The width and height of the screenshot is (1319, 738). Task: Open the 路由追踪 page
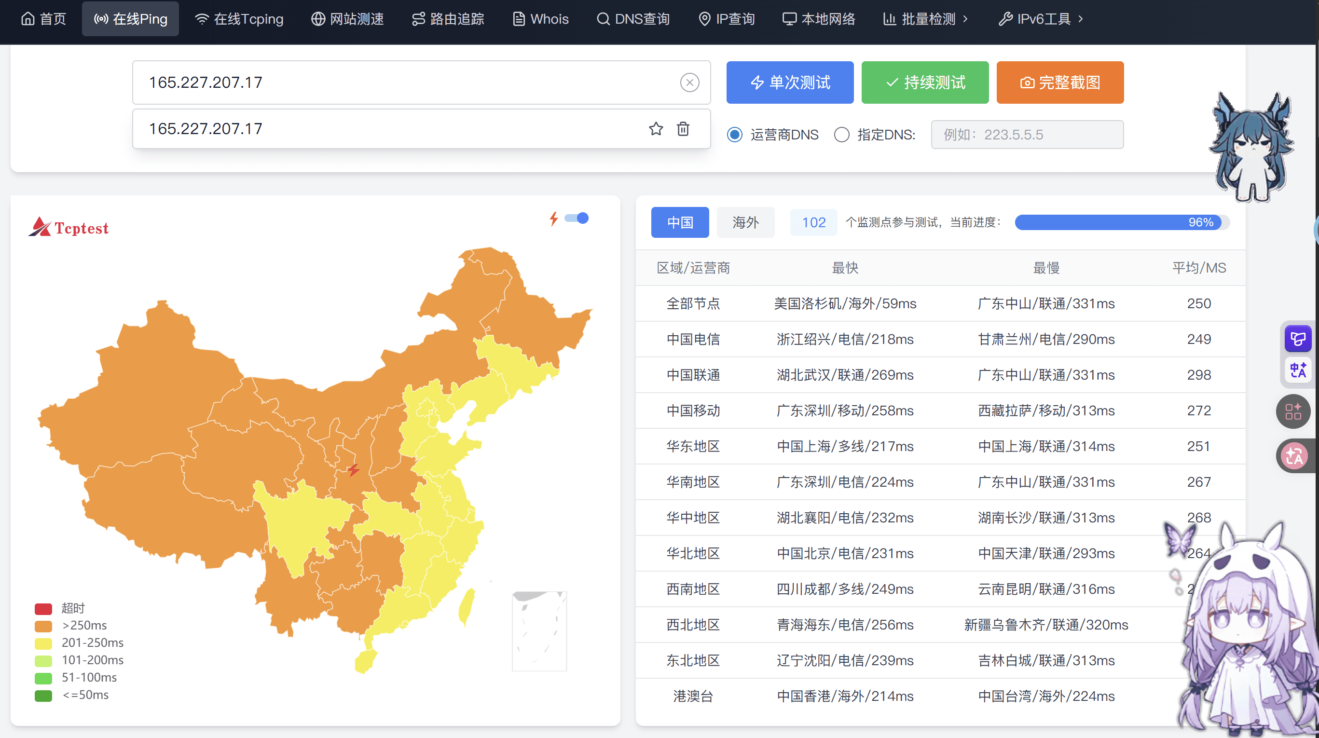pyautogui.click(x=448, y=19)
